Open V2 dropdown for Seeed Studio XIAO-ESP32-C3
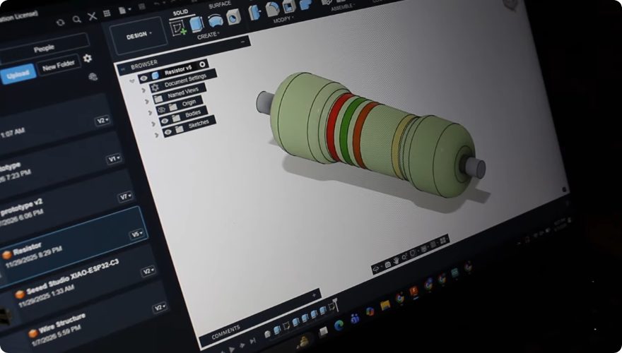 [148, 270]
